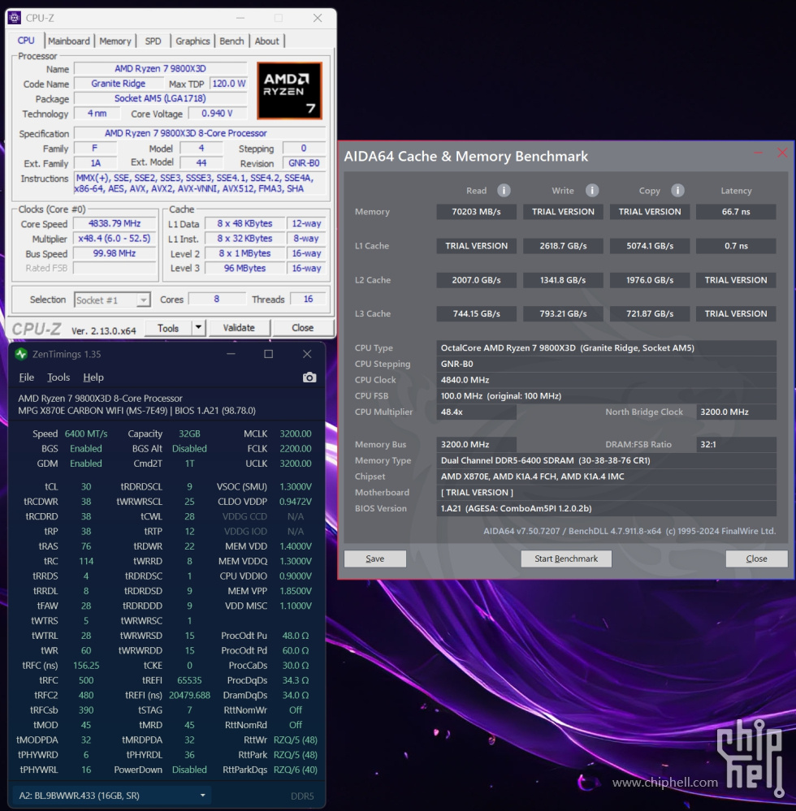796x811 pixels.
Task: Open the Socket #1 selection dropdown
Action: tap(112, 300)
